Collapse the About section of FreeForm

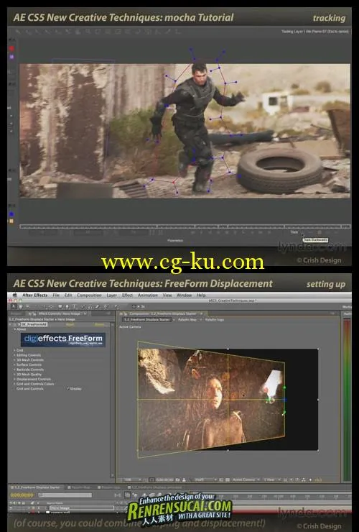(14, 329)
